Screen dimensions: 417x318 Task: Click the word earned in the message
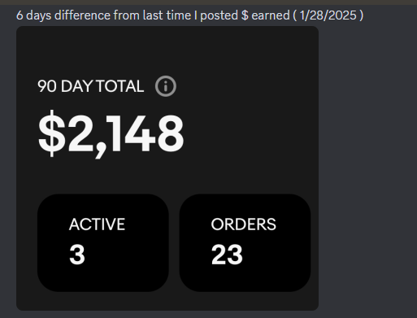[271, 15]
